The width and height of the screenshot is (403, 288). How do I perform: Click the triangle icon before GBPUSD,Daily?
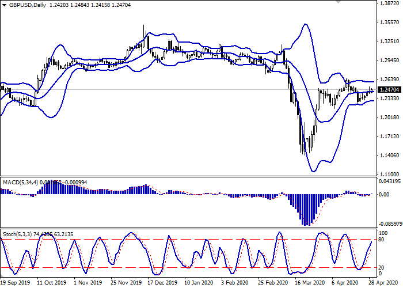[x=5, y=5]
